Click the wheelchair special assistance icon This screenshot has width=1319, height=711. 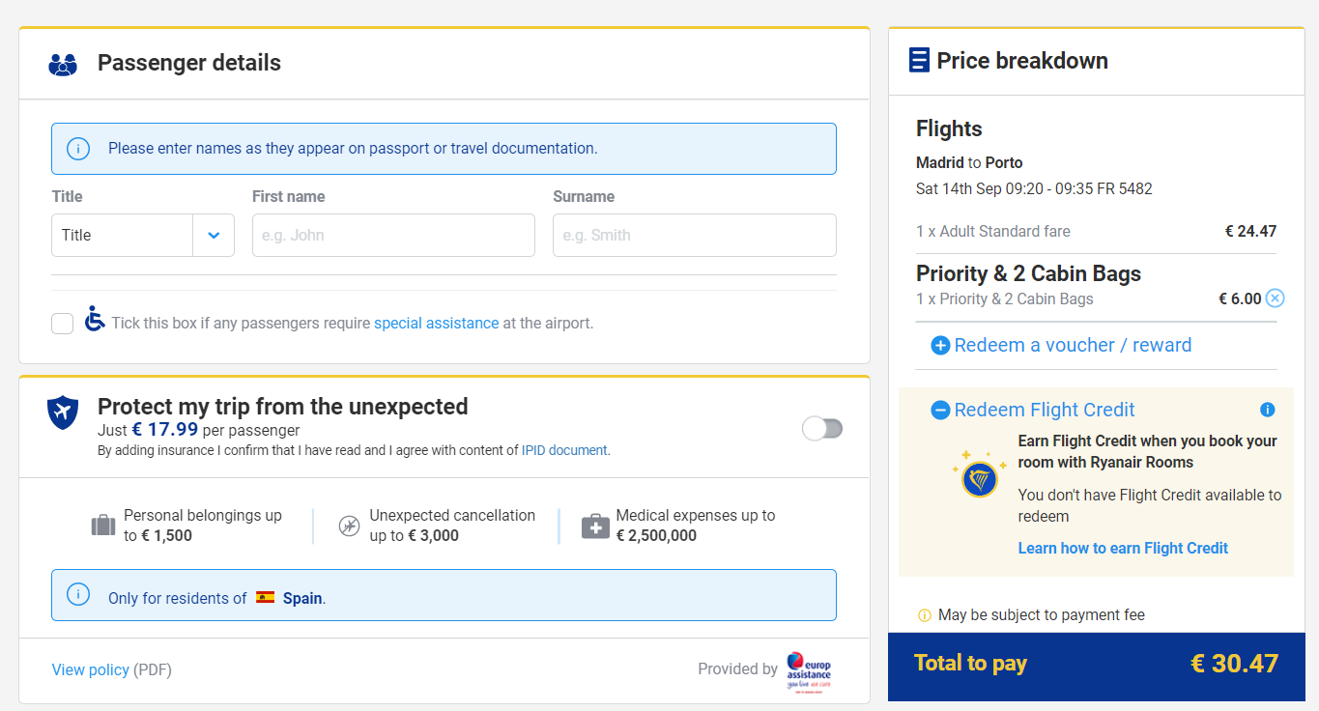point(95,319)
